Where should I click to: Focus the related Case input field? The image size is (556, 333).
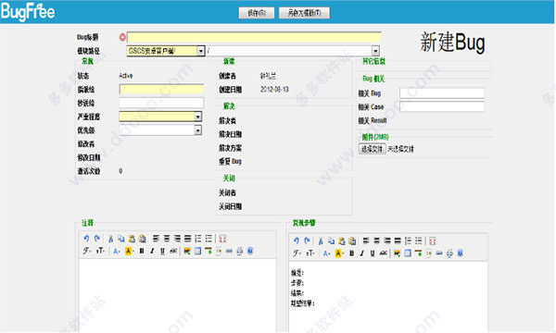(x=442, y=106)
